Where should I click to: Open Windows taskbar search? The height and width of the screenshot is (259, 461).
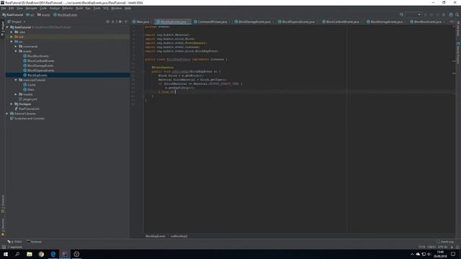click(x=17, y=254)
